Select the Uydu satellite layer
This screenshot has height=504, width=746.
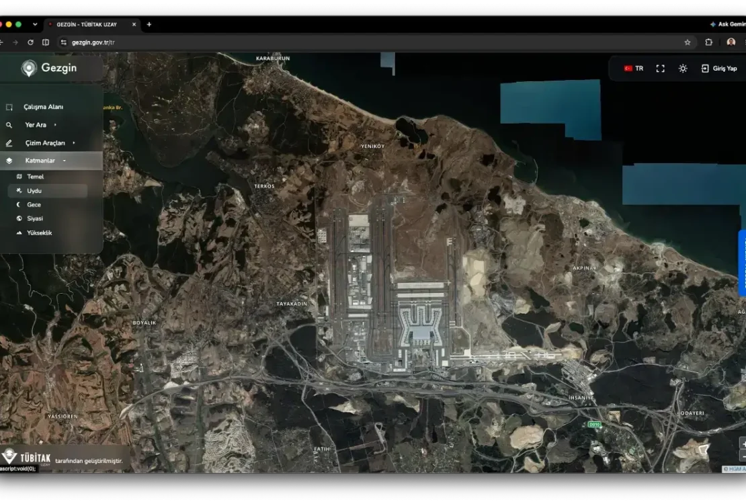[48, 191]
